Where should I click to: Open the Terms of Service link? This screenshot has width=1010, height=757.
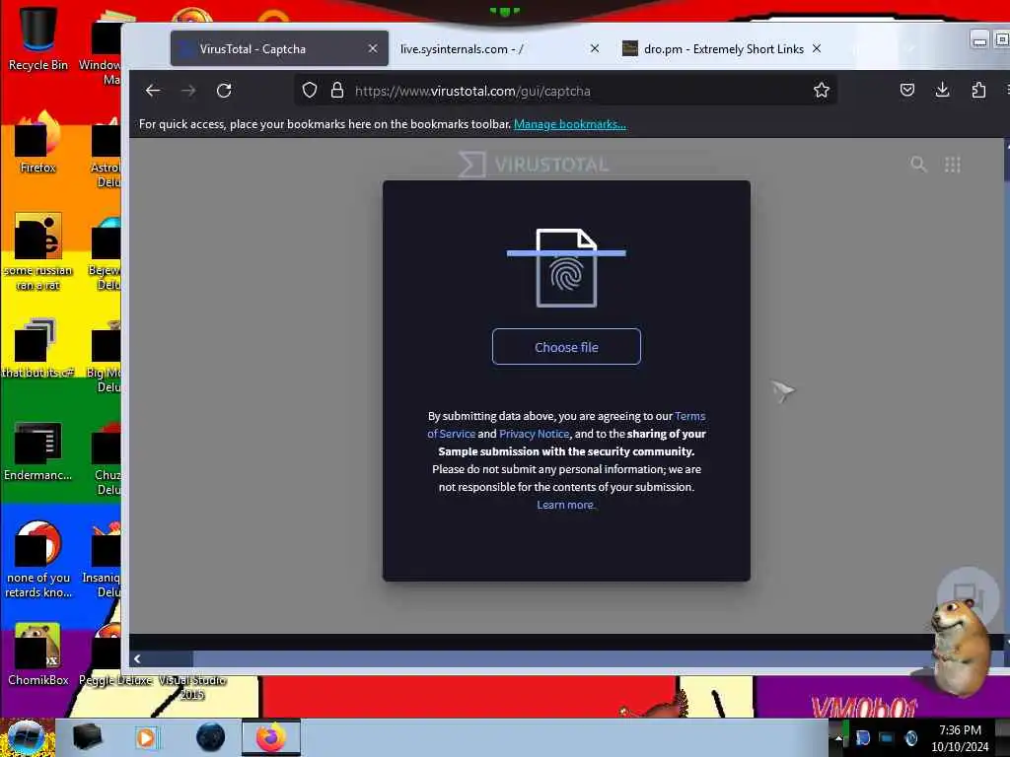[566, 425]
